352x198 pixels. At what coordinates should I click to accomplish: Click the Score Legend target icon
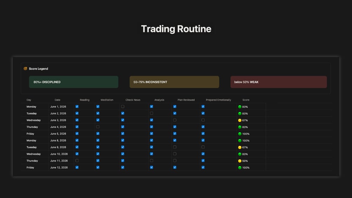25,68
